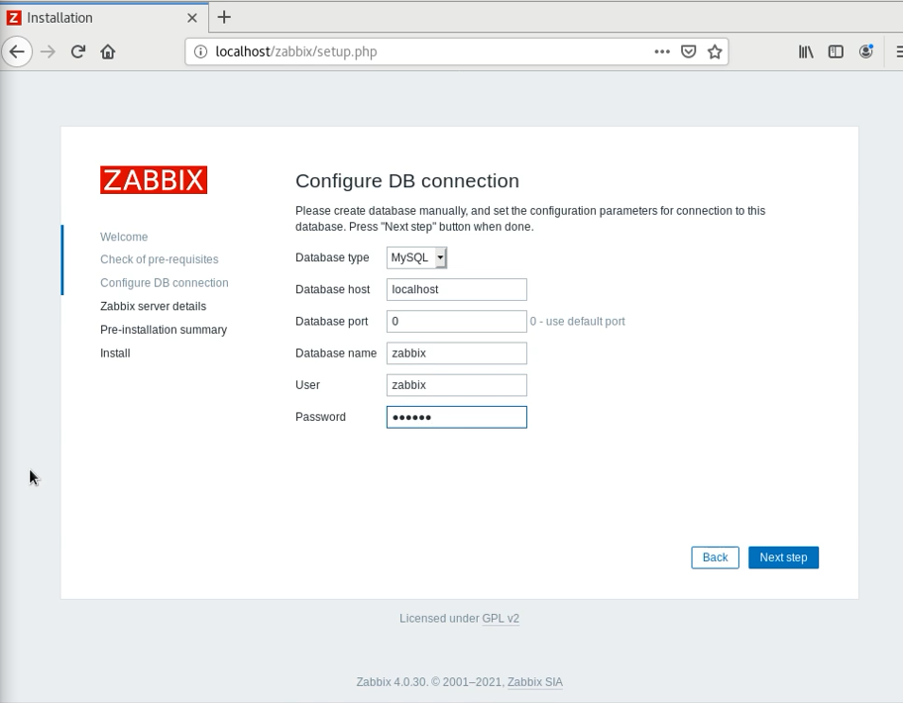Screen dimensions: 903x703
Task: Open the Firefox hamburger menu
Action: (898, 51)
